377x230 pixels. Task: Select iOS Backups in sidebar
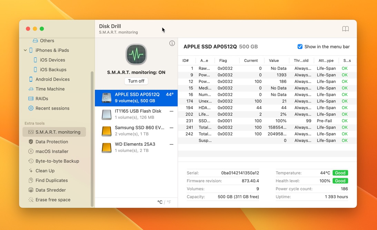[x=53, y=70]
